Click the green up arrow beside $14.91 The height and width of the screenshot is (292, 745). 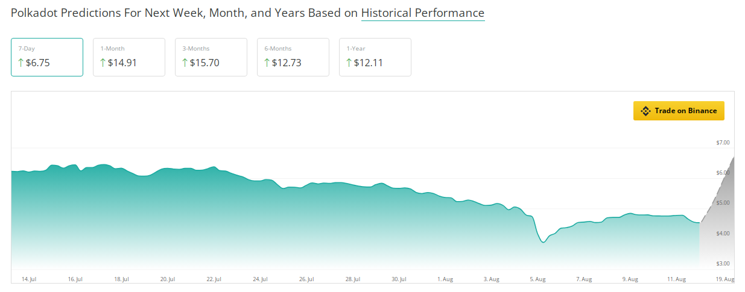tap(103, 63)
